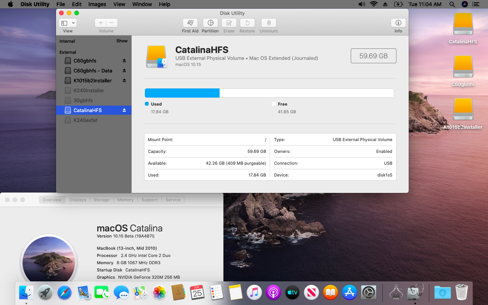Click the volume icon in menu bar

click(x=362, y=4)
